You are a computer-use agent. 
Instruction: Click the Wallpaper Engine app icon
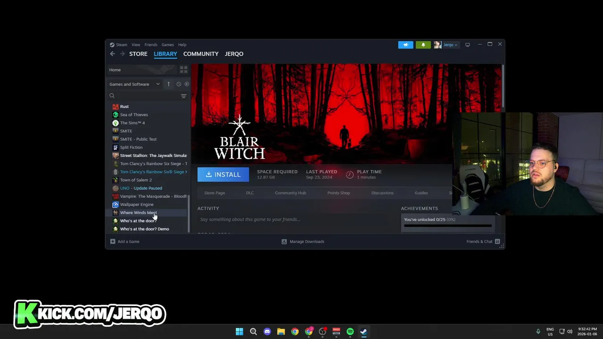115,204
